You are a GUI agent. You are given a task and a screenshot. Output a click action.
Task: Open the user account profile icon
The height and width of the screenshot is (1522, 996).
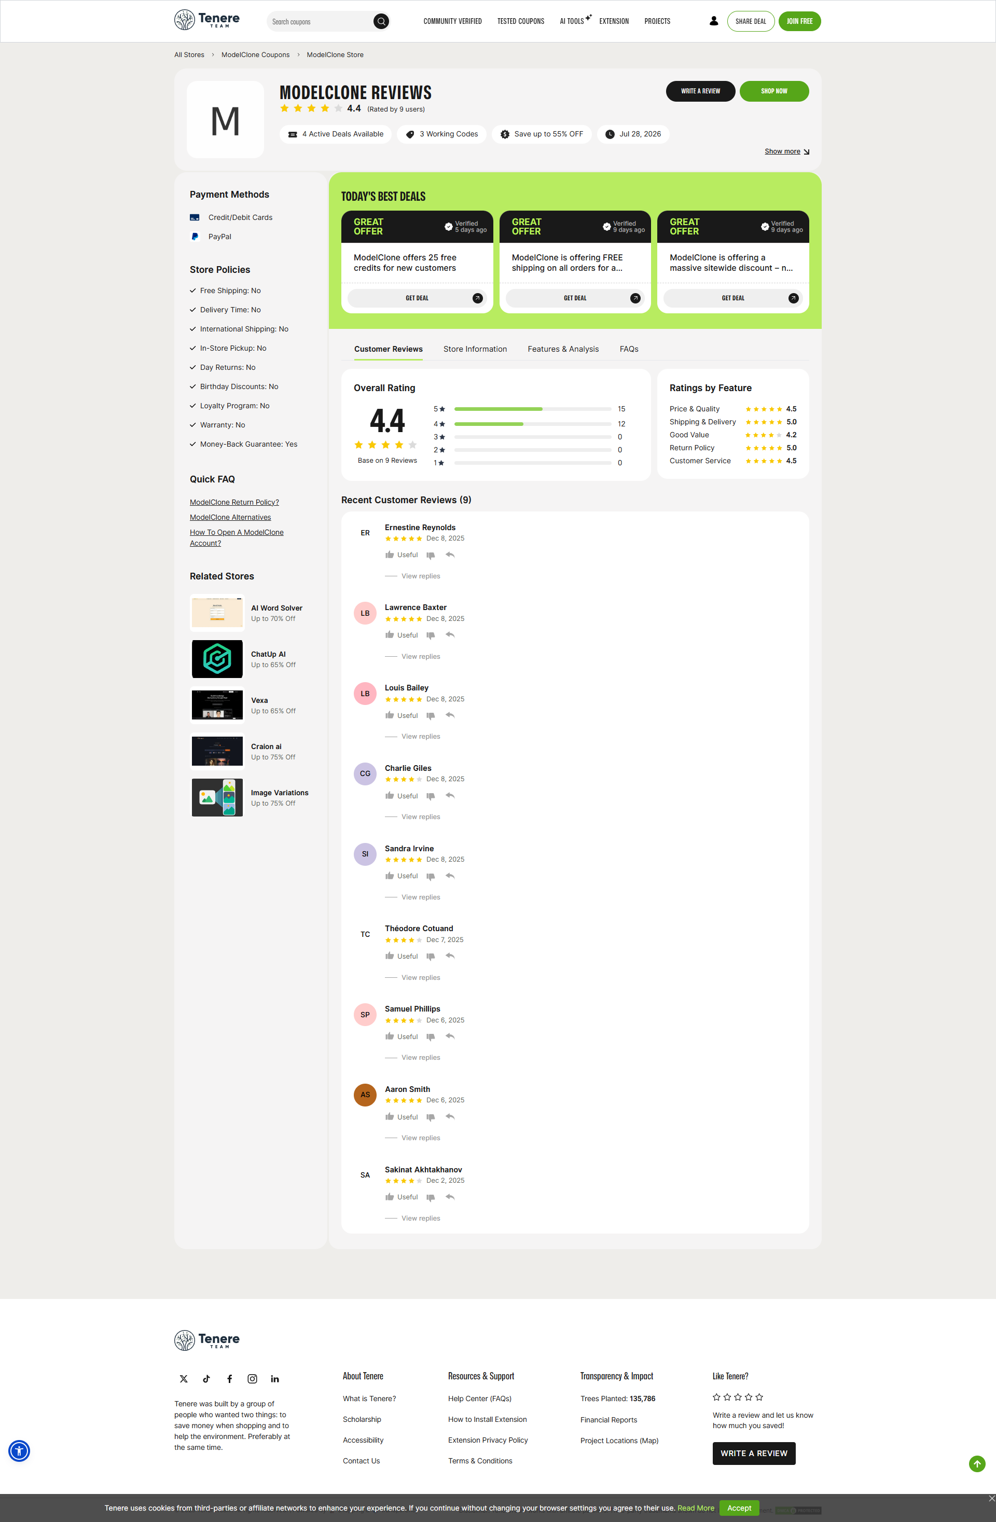point(714,21)
